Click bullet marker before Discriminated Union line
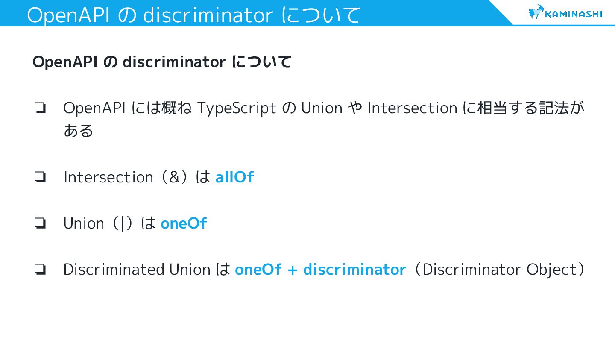The image size is (615, 346). (x=41, y=270)
